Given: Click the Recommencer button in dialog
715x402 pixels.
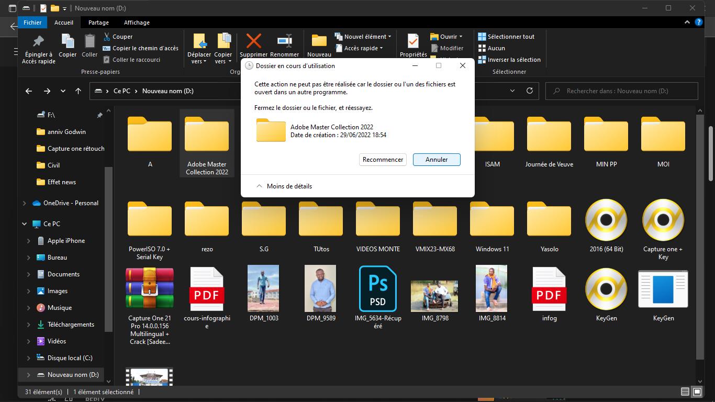Looking at the screenshot, I should pos(383,160).
